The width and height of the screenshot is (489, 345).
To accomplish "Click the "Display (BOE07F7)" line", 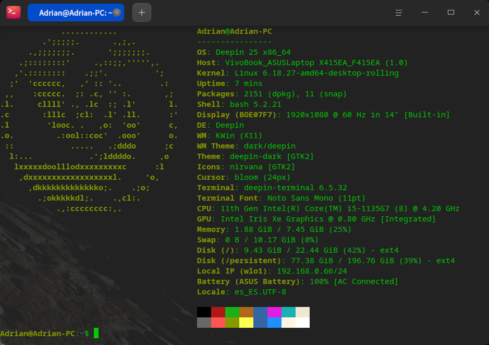I will (323, 115).
